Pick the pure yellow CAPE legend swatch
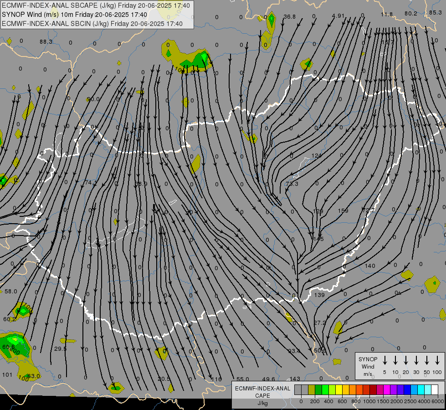 (x=339, y=390)
